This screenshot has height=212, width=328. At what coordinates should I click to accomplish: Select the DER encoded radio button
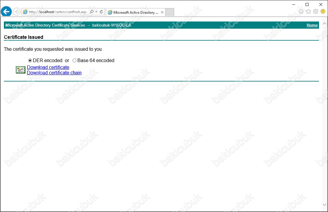[x=30, y=60]
